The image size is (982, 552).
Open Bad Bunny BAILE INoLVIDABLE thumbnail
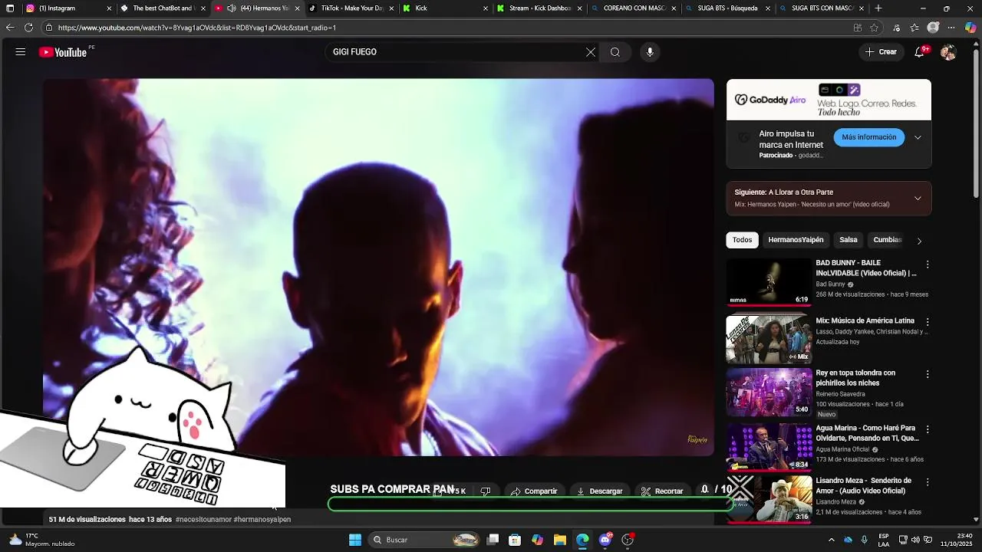pos(769,282)
